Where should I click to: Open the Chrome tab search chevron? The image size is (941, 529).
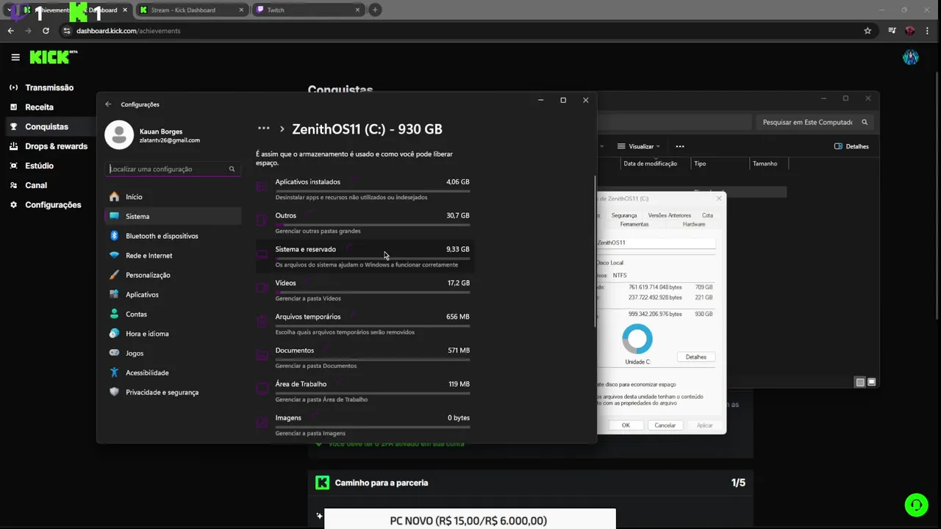[x=9, y=10]
